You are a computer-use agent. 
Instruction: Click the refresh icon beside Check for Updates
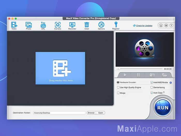click(134, 26)
